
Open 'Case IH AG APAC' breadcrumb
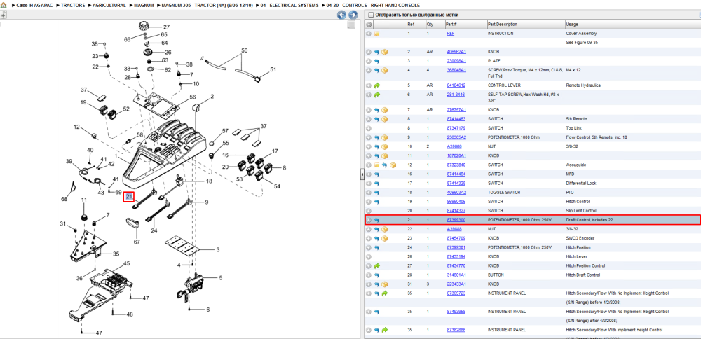35,5
